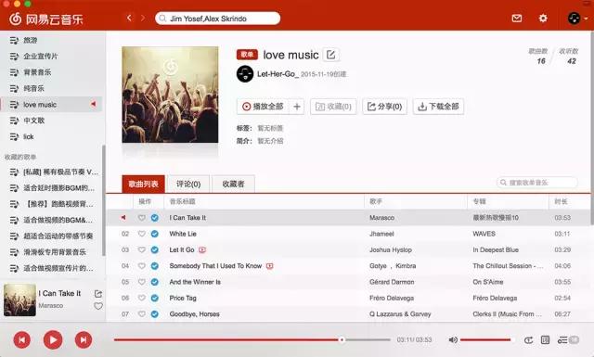Change the loop playback mode icon
594x357 pixels.
(528, 340)
